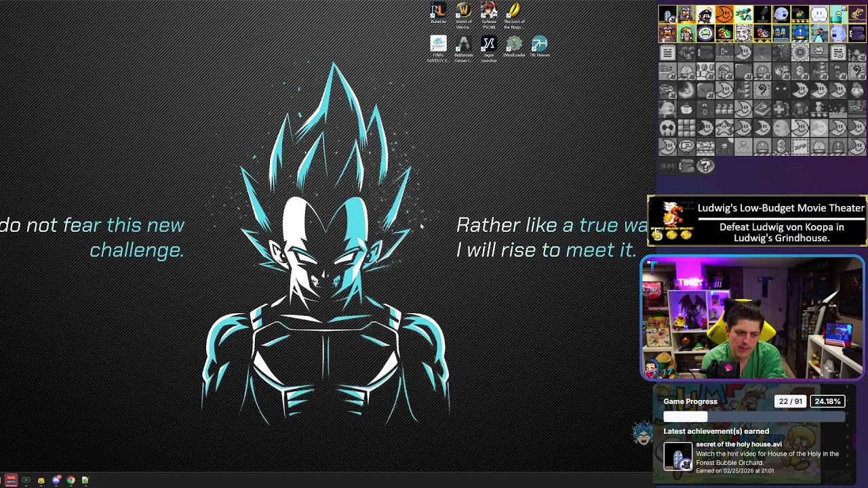The width and height of the screenshot is (868, 488).
Task: Launch tModLoader from the desktop
Action: (x=514, y=47)
